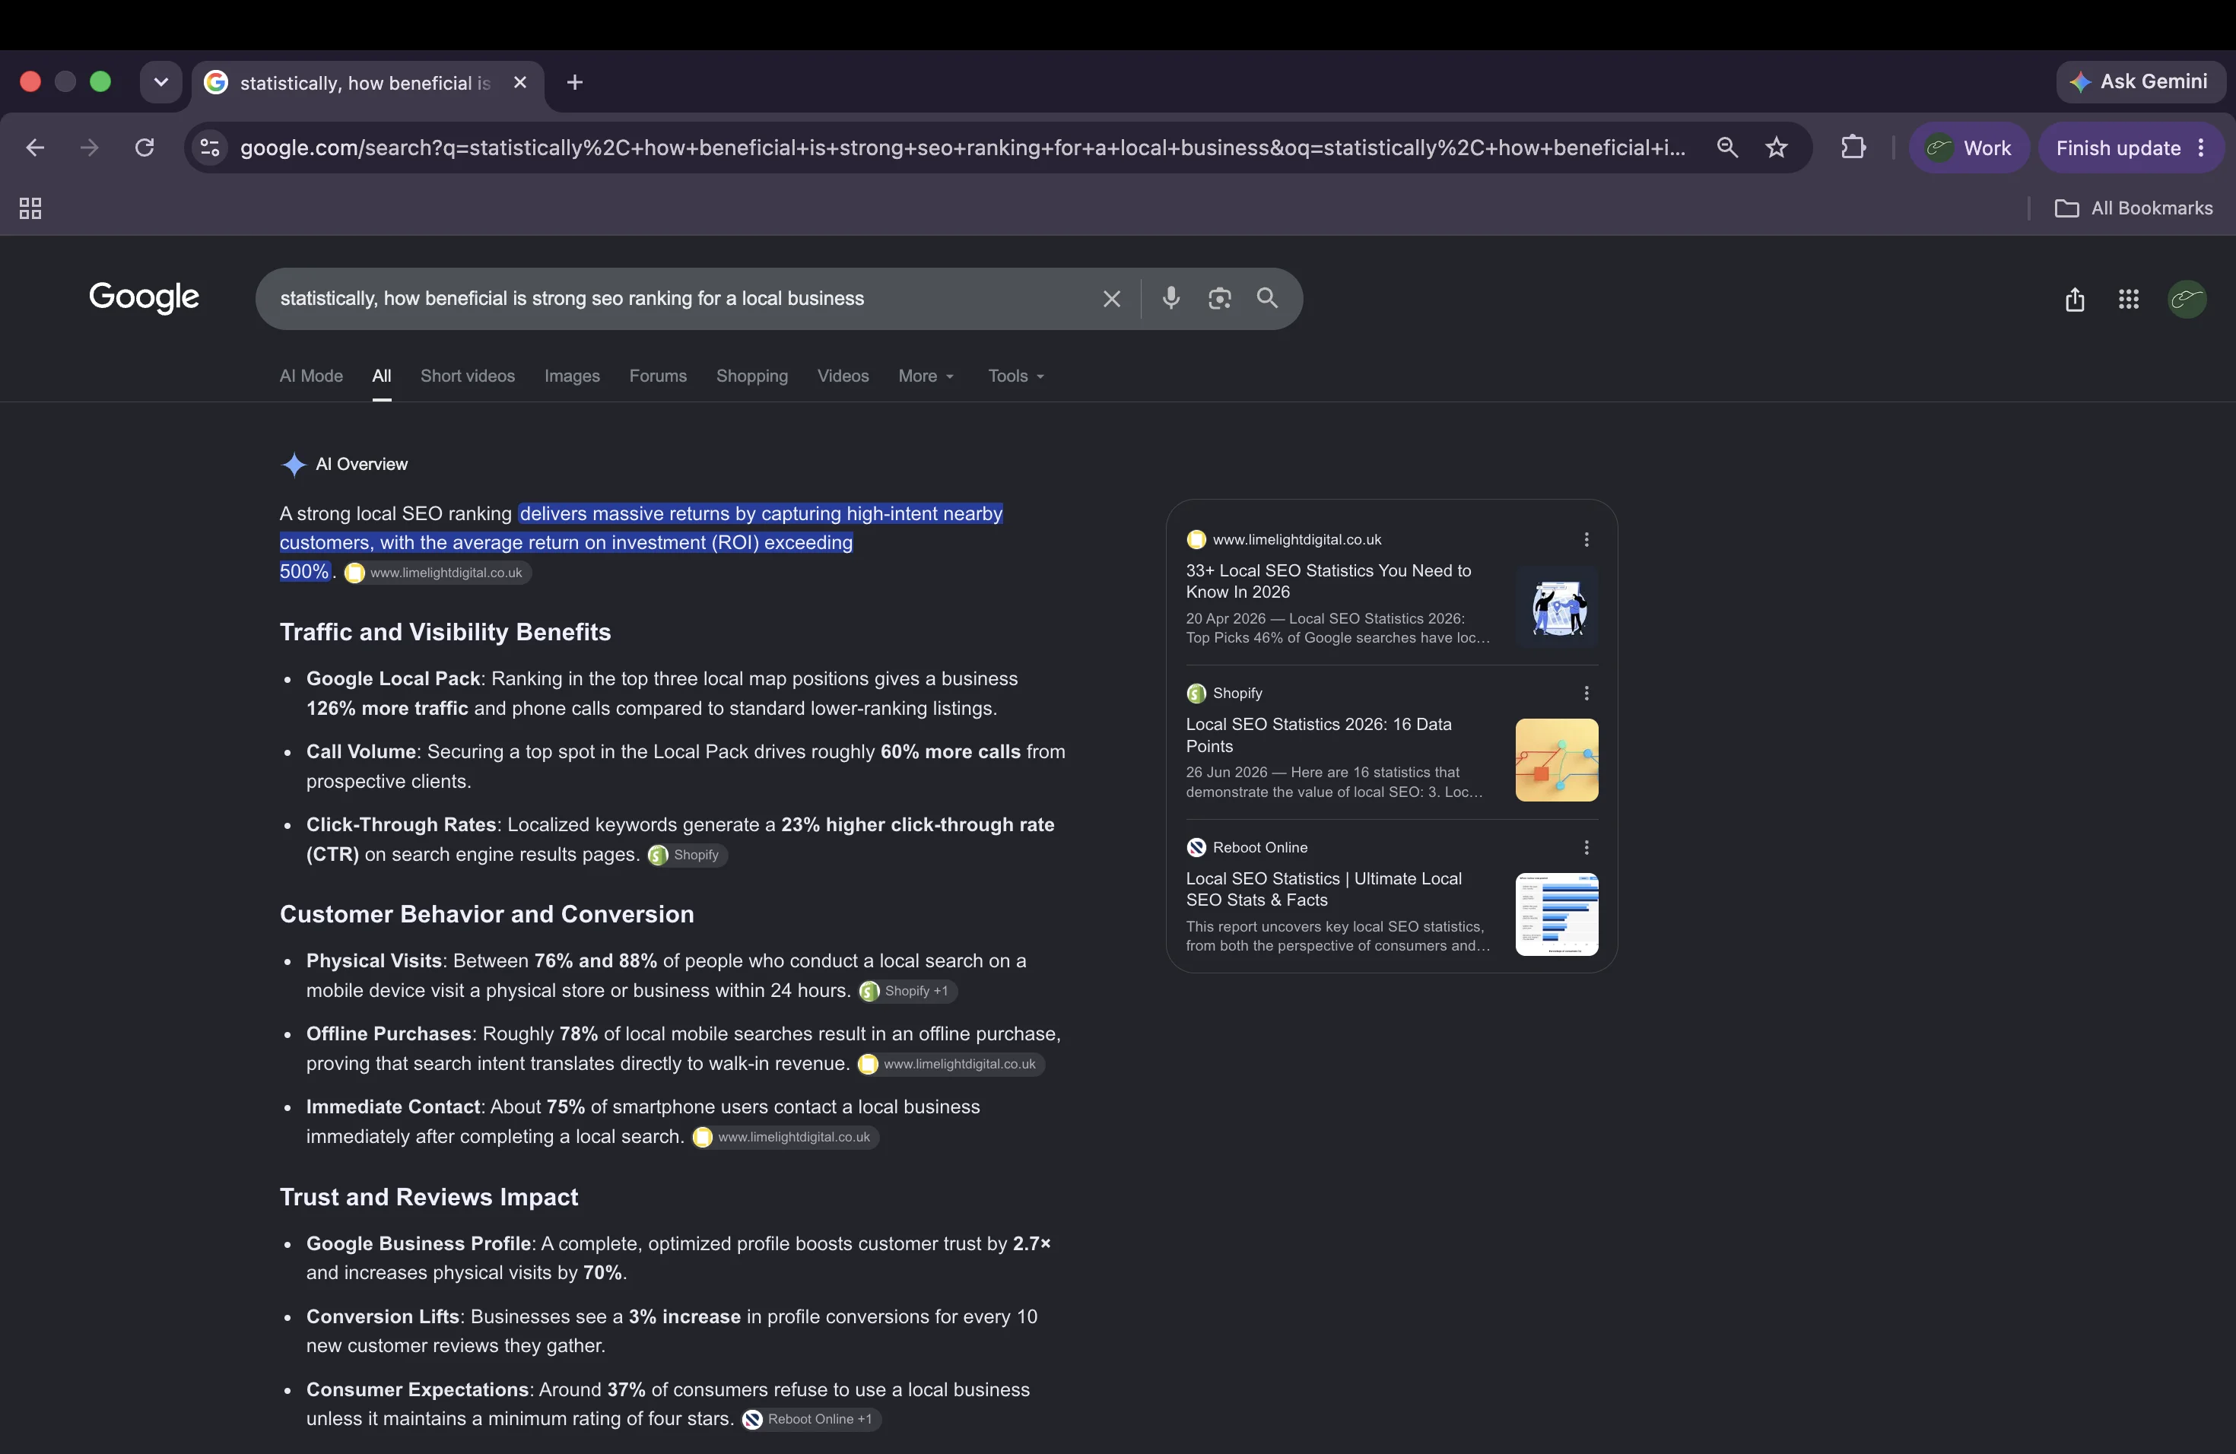Switch to Forums results tab

[658, 376]
